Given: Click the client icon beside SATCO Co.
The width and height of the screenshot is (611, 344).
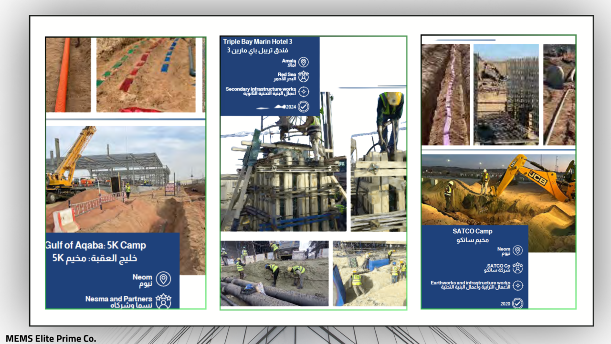Looking at the screenshot, I should pos(517,268).
